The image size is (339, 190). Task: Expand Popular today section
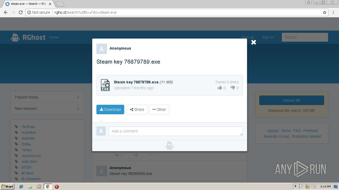[47, 97]
